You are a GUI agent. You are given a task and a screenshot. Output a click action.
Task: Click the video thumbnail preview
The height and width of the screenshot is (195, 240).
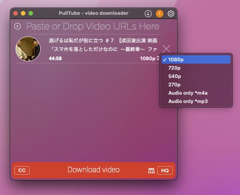28,49
